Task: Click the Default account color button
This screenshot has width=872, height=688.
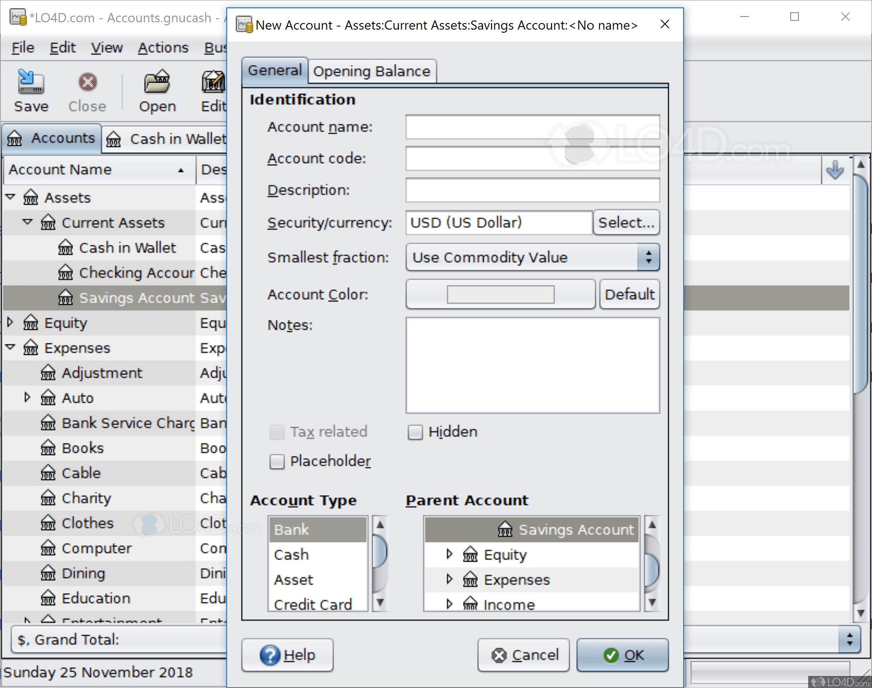Action: click(x=628, y=295)
